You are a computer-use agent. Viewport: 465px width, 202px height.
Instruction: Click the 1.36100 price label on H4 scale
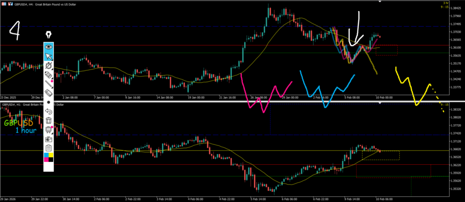coord(455,47)
